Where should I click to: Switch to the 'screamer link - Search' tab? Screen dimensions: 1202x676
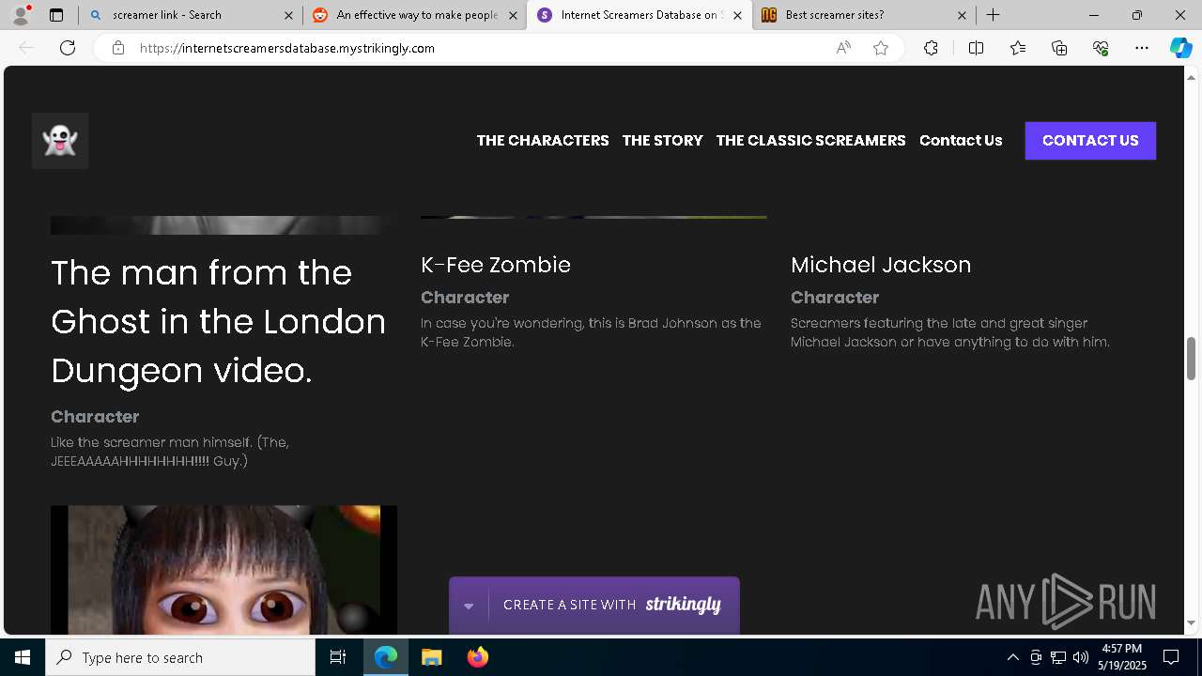[x=190, y=15]
